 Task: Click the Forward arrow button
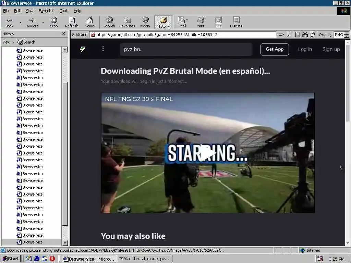point(32,22)
